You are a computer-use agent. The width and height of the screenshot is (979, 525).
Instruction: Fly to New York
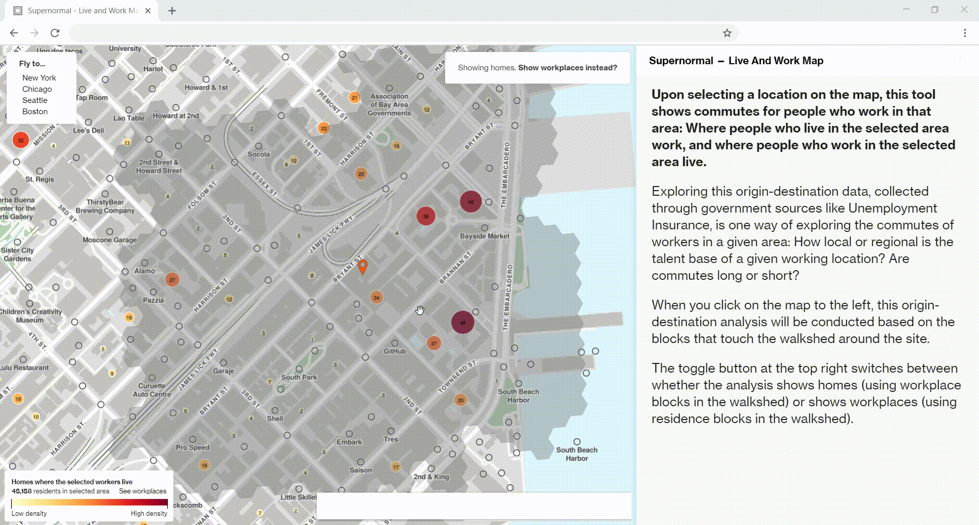click(x=39, y=78)
